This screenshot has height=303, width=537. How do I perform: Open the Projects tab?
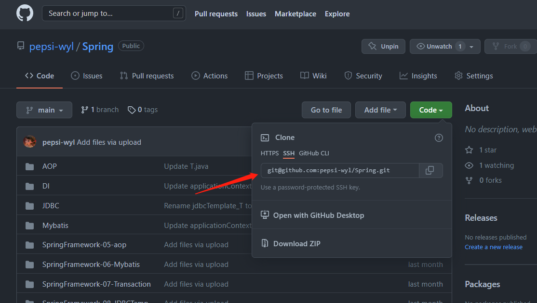pyautogui.click(x=264, y=76)
